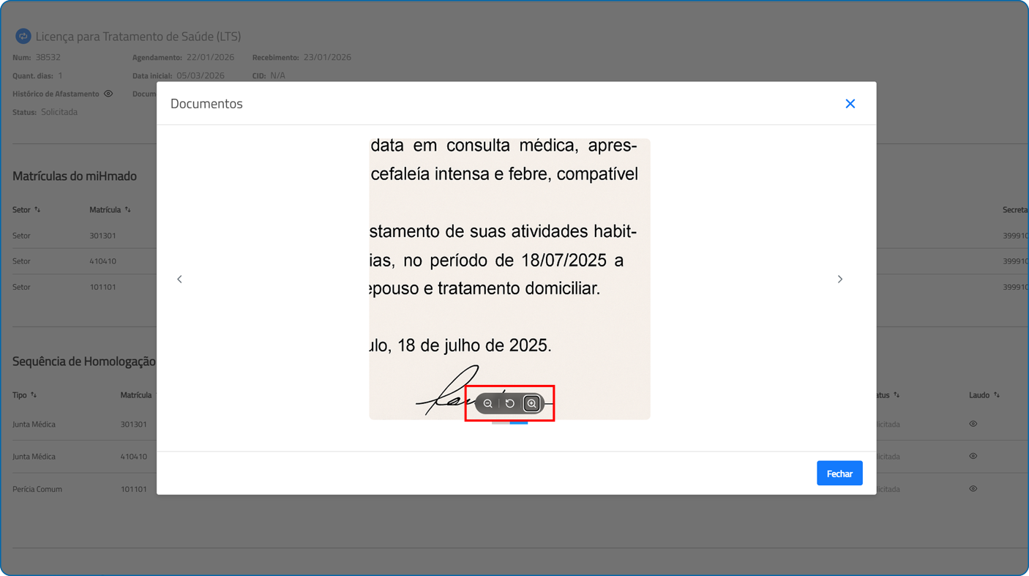Zoom in on the document image
Screen dimensions: 1029x576
coord(532,404)
